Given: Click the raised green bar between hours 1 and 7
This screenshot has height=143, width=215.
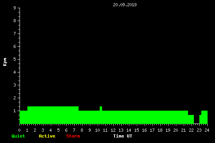Looking at the screenshot, I should [53, 108].
